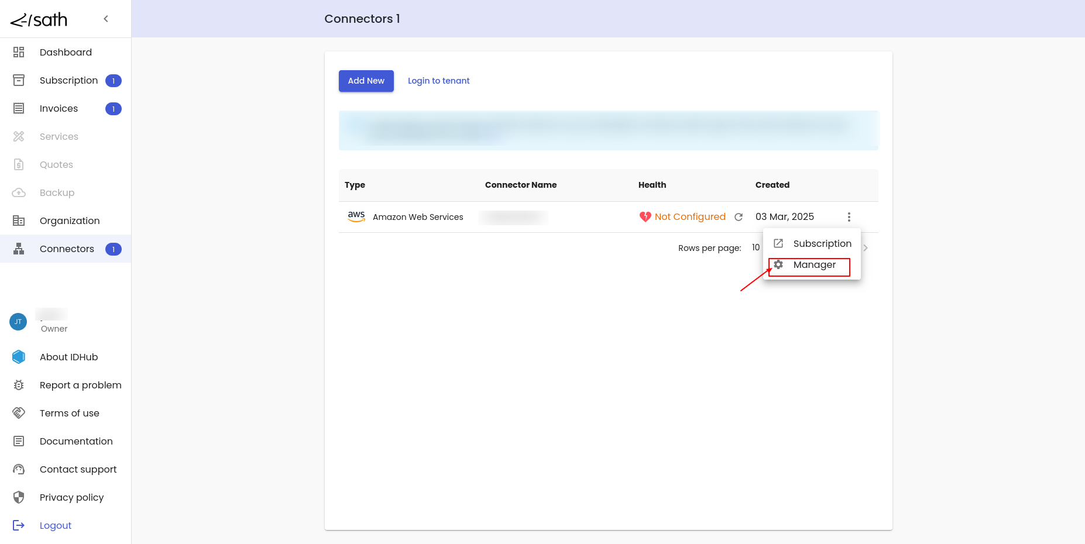
Task: Click the Privacy policy shield icon
Action: tap(19, 497)
